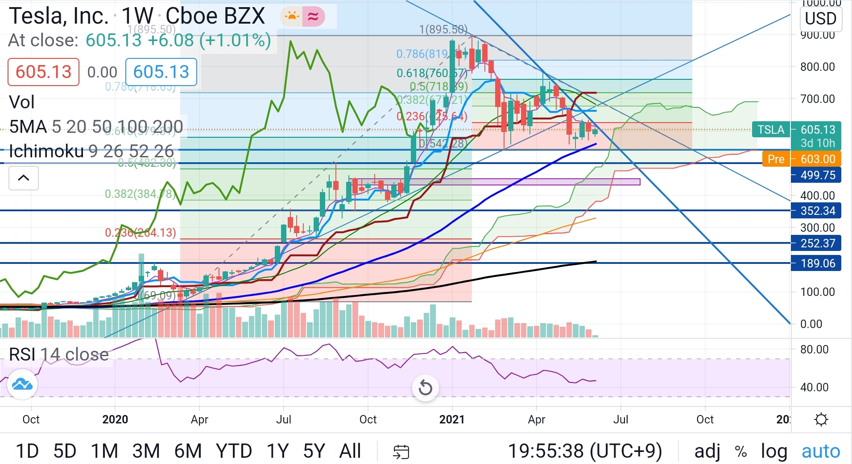Click the red 605.13 sell price box

[x=43, y=72]
